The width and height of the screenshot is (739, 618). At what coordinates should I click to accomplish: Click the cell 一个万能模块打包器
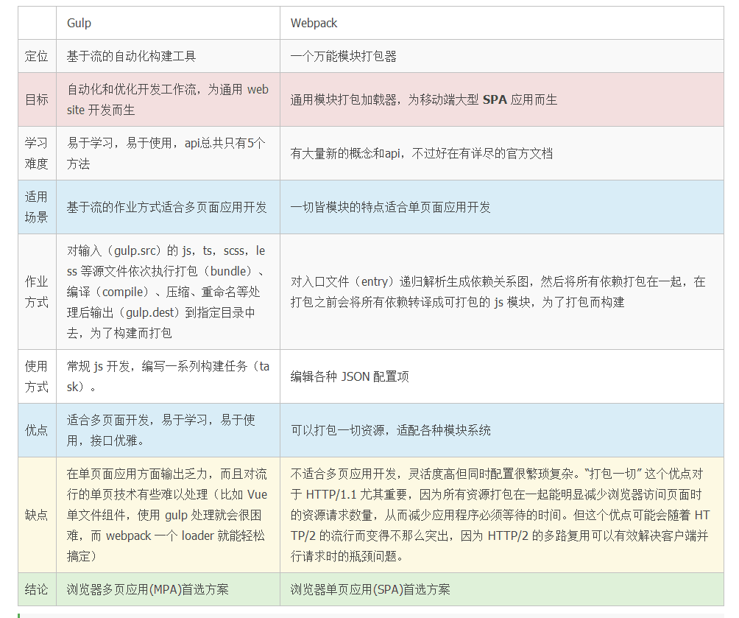[502, 56]
